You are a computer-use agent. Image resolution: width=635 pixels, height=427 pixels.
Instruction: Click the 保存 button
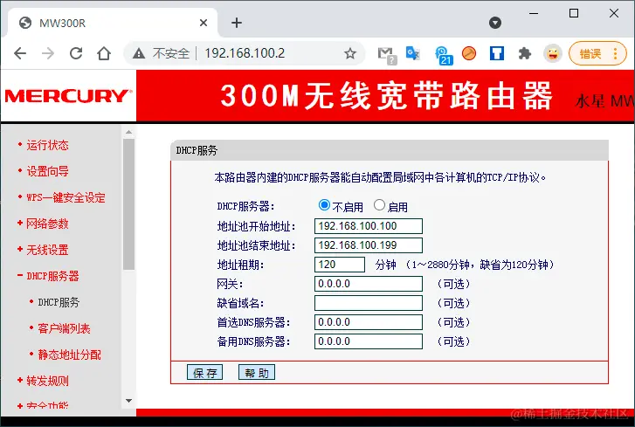click(x=205, y=372)
